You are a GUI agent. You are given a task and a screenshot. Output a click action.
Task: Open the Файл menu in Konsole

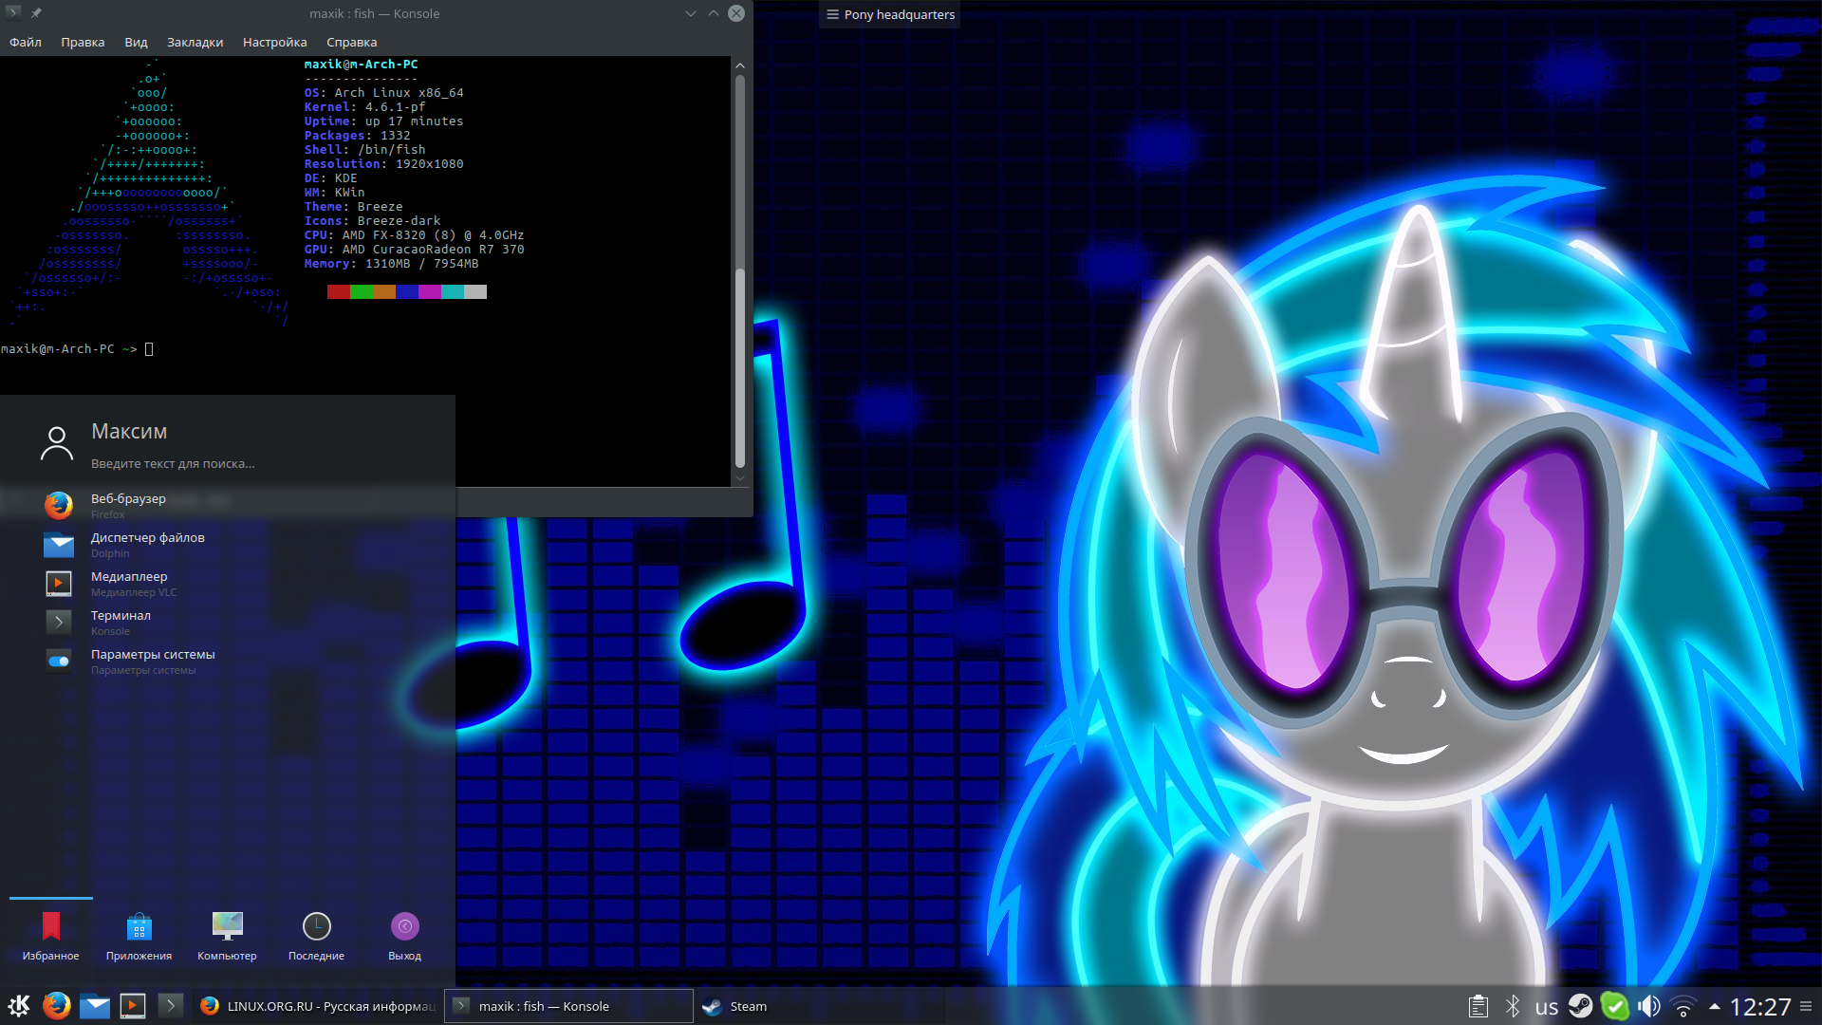coord(26,42)
